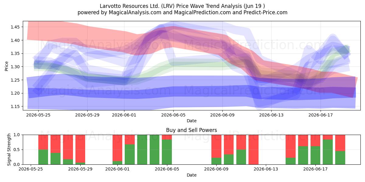Click price chart date tick 2026-06-05
365x182 pixels.
pos(173,115)
